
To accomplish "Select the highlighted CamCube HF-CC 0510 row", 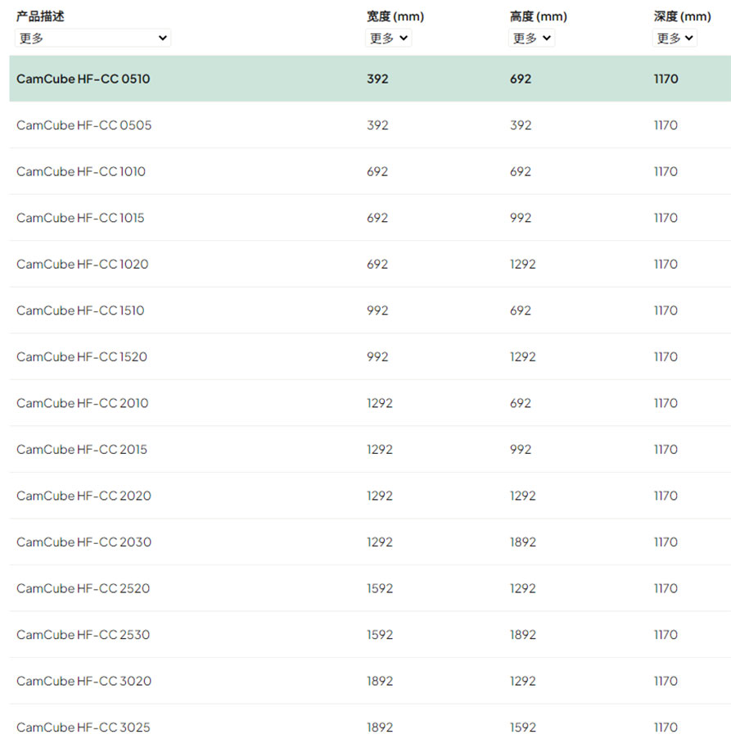I will (370, 79).
